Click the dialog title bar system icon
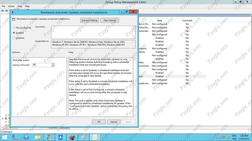Image resolution: width=252 pixels, height=141 pixels. (13, 12)
